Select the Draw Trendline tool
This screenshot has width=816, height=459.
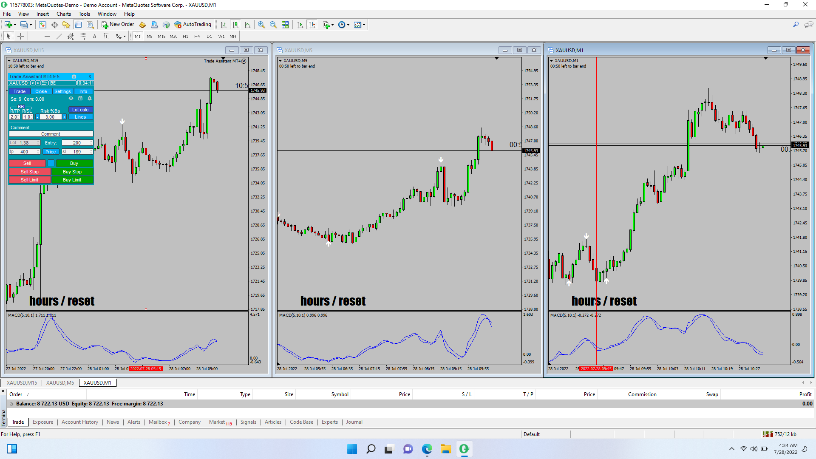pos(59,37)
